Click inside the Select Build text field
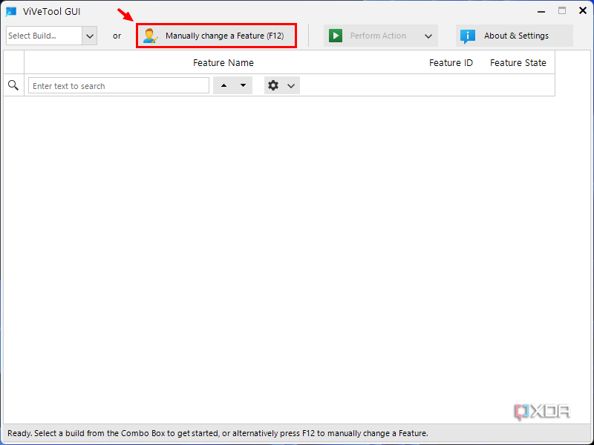 click(x=44, y=36)
